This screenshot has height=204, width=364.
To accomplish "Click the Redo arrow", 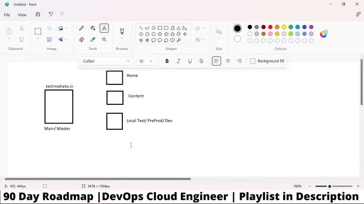I will click(x=62, y=14).
